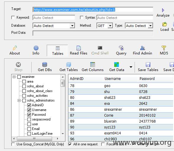
Task: Open the MD5 funnel tool
Action: tap(164, 51)
